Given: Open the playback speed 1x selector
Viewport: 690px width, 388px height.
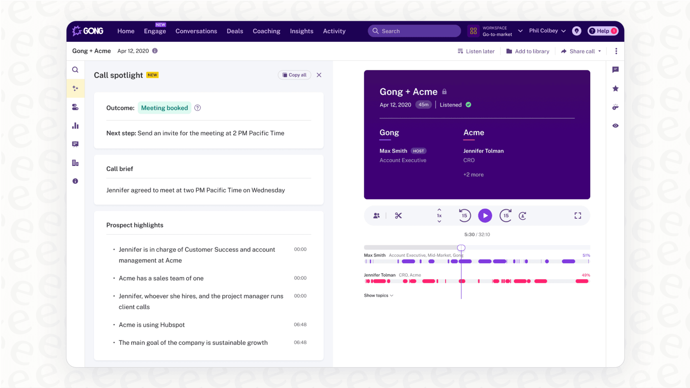Looking at the screenshot, I should tap(439, 215).
